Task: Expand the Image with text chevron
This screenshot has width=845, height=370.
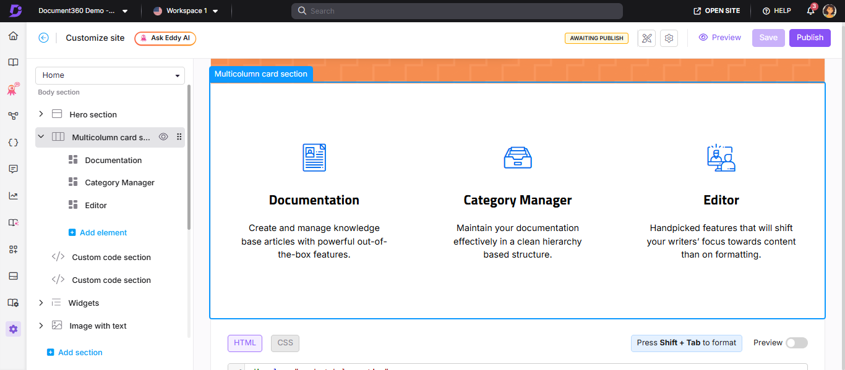Action: click(x=41, y=326)
